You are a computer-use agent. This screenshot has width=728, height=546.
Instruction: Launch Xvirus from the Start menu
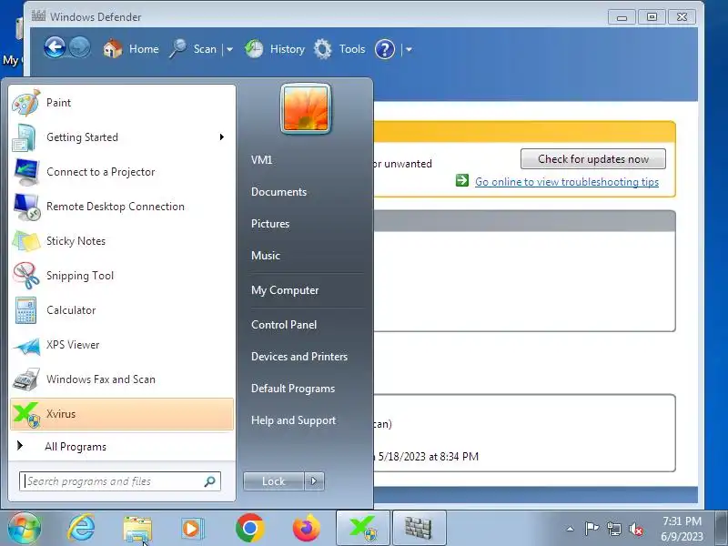122,414
